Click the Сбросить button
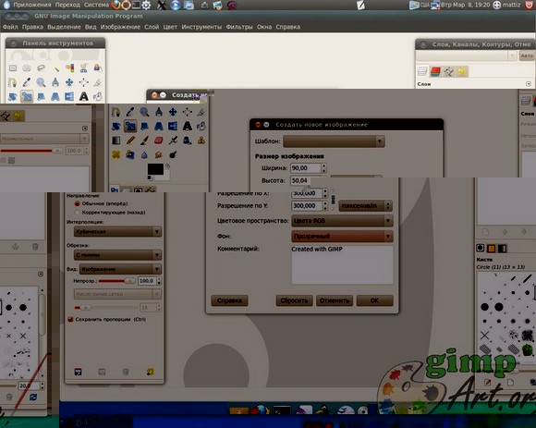The height and width of the screenshot is (428, 536). click(x=294, y=300)
